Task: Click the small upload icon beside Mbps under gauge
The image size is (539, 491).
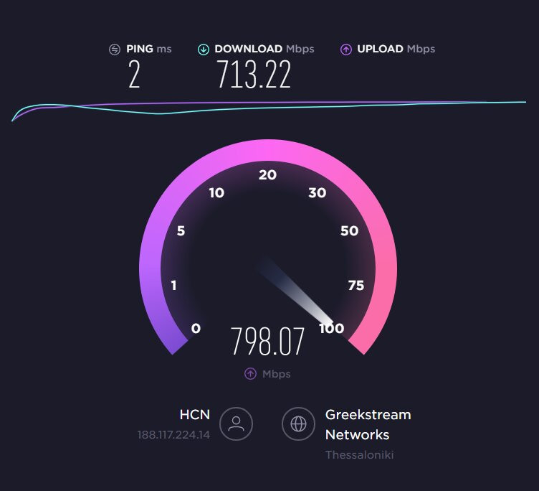Action: [250, 373]
